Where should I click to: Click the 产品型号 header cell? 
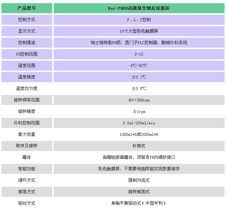(26, 8)
